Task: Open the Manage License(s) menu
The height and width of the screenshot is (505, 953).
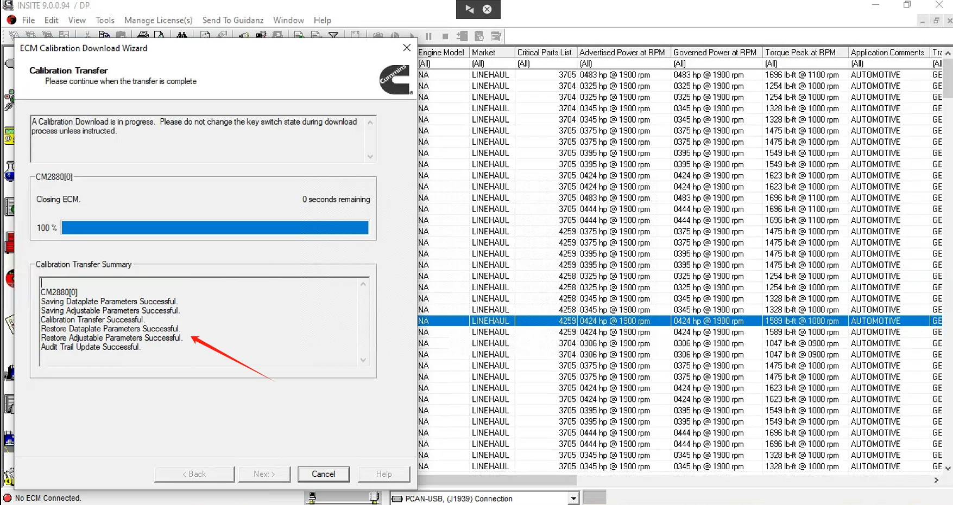Action: point(158,20)
